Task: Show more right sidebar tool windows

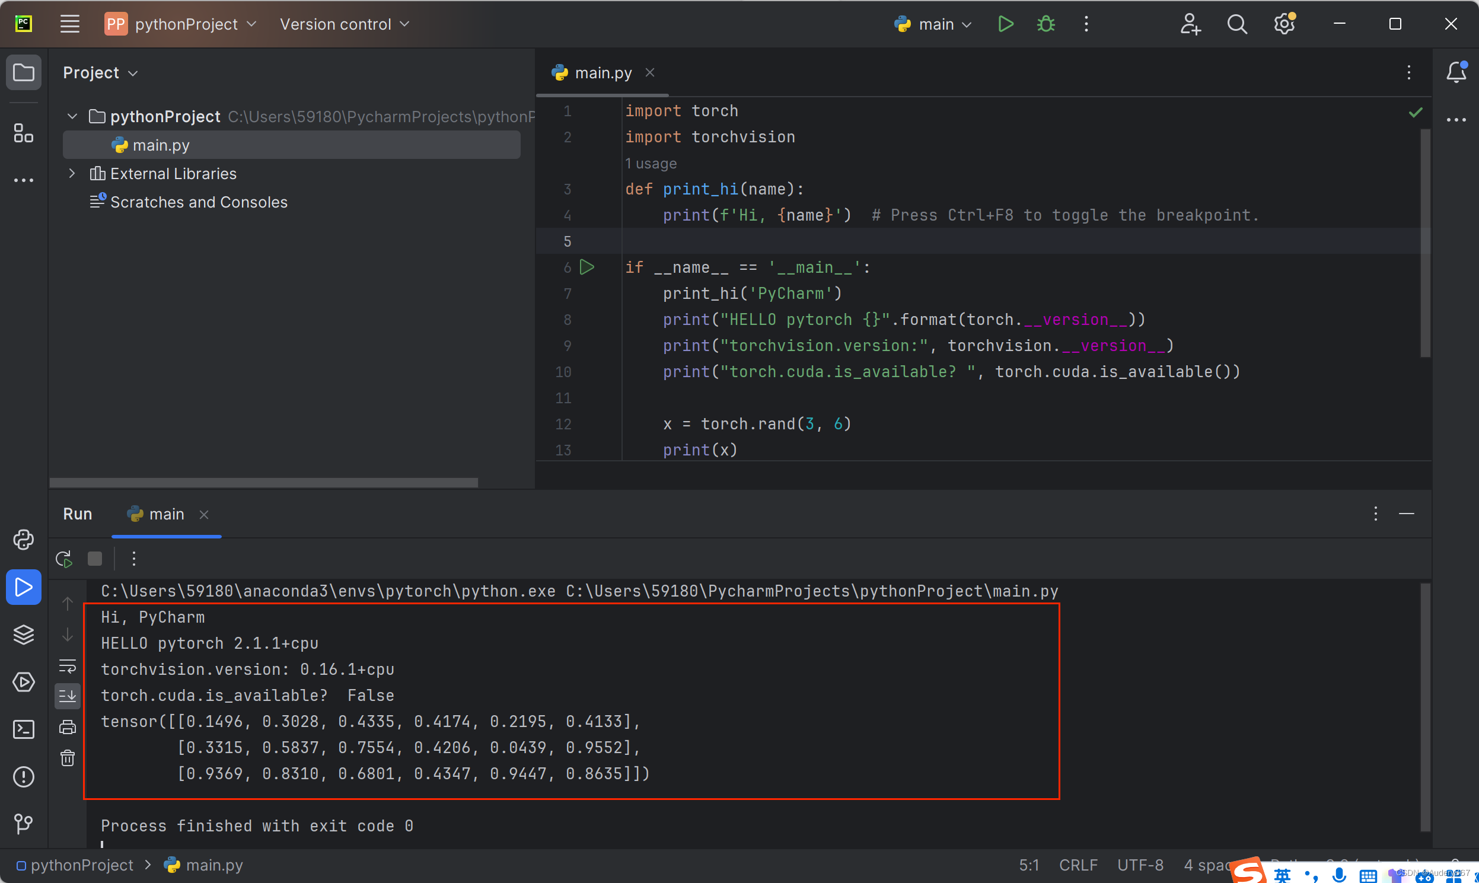Action: tap(1456, 120)
